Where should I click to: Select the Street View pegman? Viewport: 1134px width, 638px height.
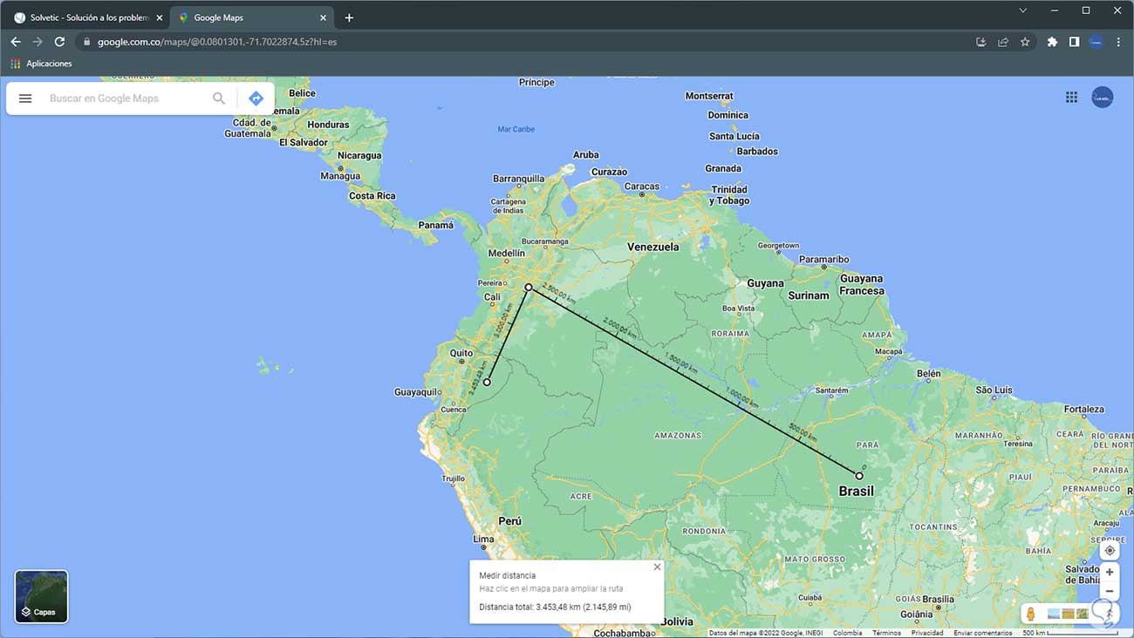pyautogui.click(x=1030, y=614)
